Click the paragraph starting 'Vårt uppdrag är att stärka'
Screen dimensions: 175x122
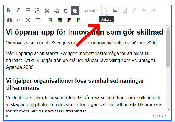point(81,60)
